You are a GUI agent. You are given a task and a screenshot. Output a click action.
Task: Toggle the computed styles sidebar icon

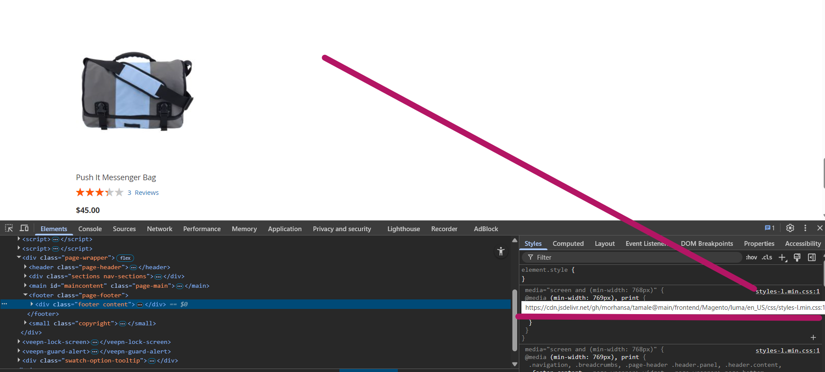coord(812,258)
